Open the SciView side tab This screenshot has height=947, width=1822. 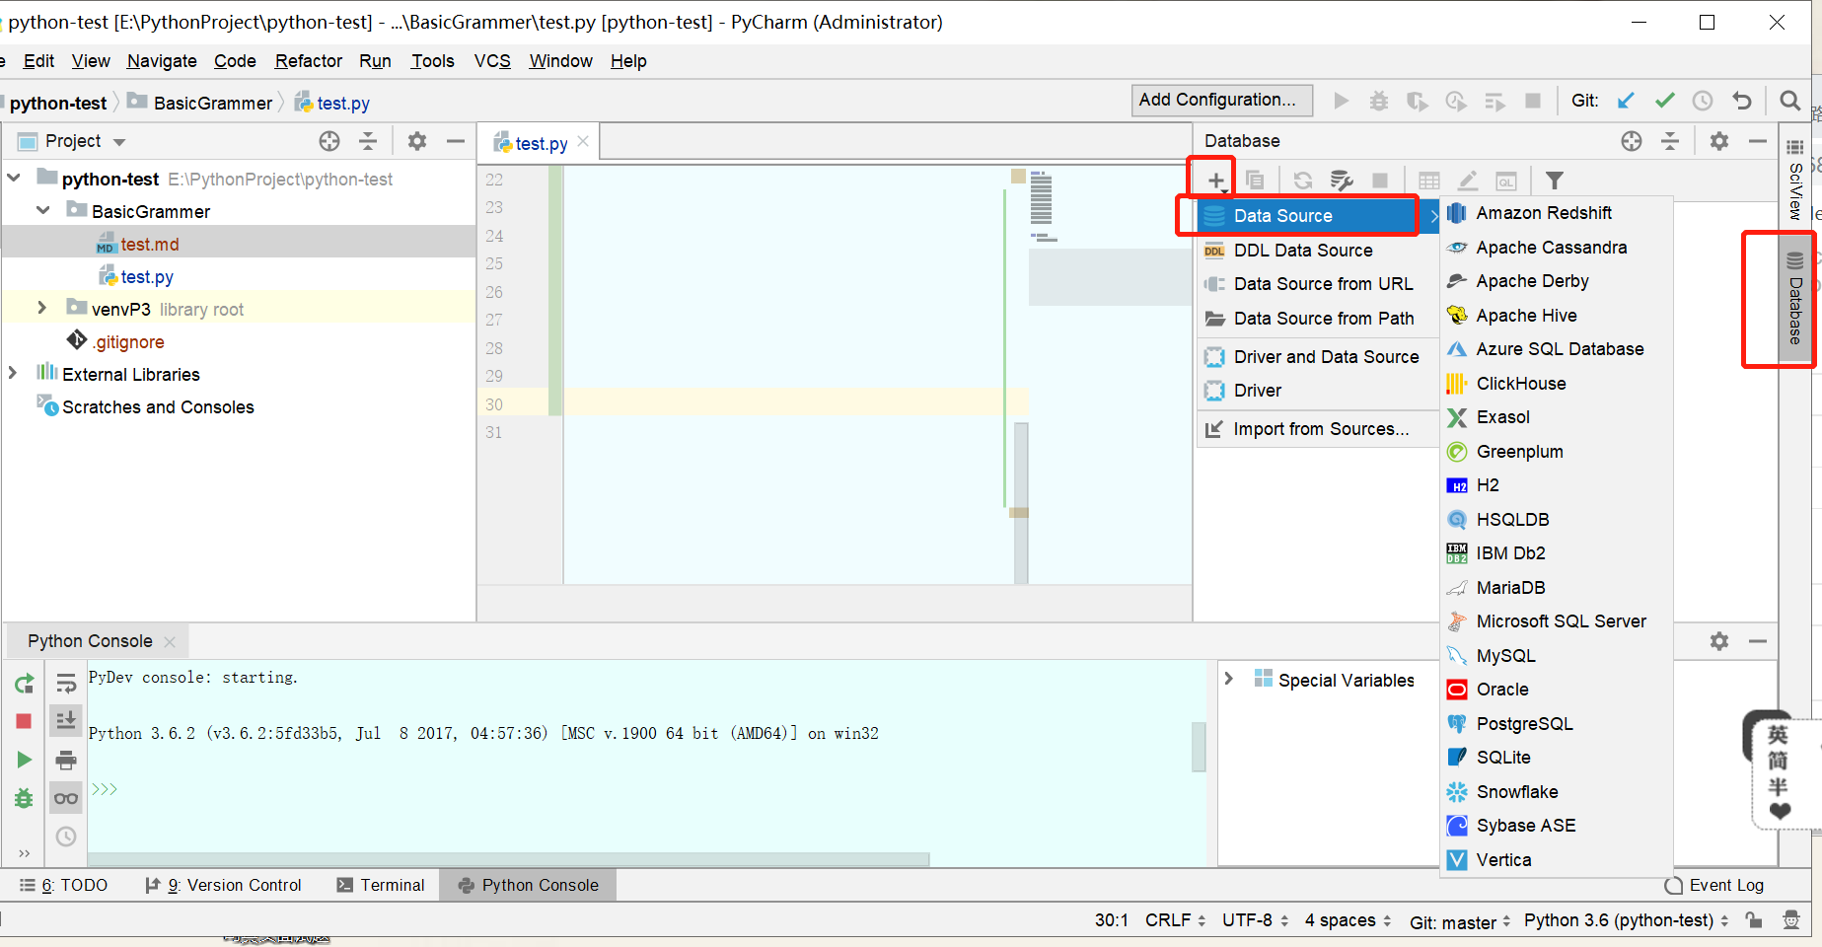click(x=1795, y=180)
